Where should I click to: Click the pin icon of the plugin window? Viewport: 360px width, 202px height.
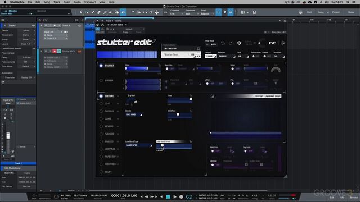280,21
